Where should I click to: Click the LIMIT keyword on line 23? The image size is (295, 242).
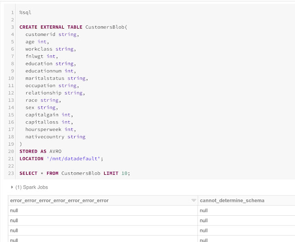111,173
